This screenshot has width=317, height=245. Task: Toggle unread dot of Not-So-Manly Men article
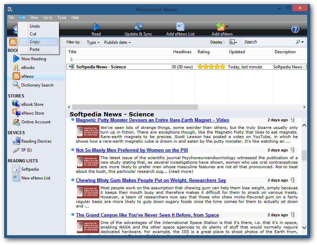(72, 150)
